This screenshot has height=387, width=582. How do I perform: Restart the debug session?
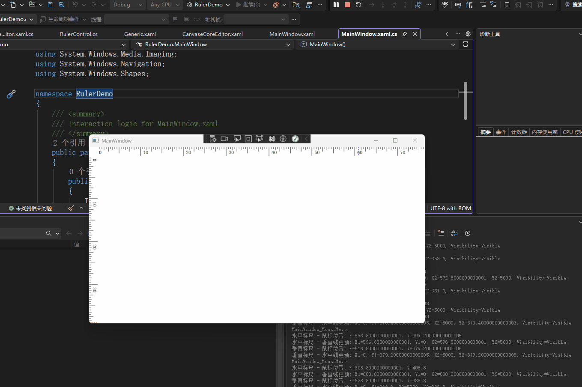click(x=358, y=5)
